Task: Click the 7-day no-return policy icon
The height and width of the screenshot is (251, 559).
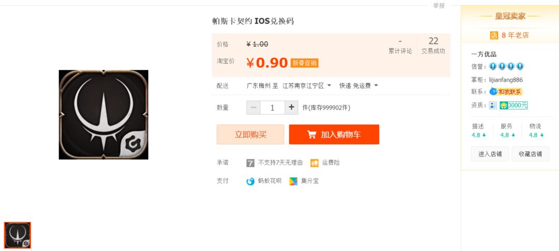Action: point(251,163)
